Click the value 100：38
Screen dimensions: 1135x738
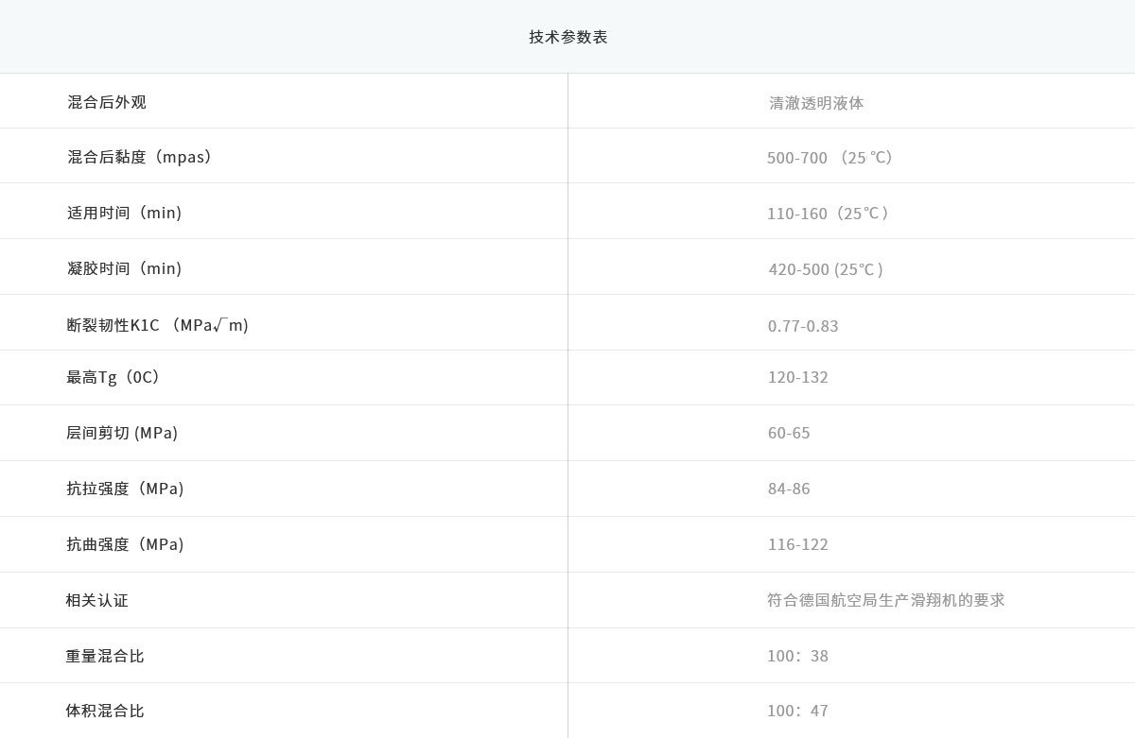pyautogui.click(x=798, y=656)
